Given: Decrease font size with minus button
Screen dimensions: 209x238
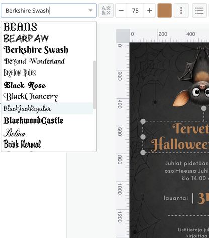Looking at the screenshot, I should [121, 10].
